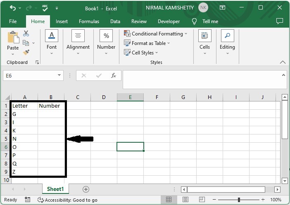Click cell A1 containing Letter
The height and width of the screenshot is (205, 290).
click(x=25, y=106)
